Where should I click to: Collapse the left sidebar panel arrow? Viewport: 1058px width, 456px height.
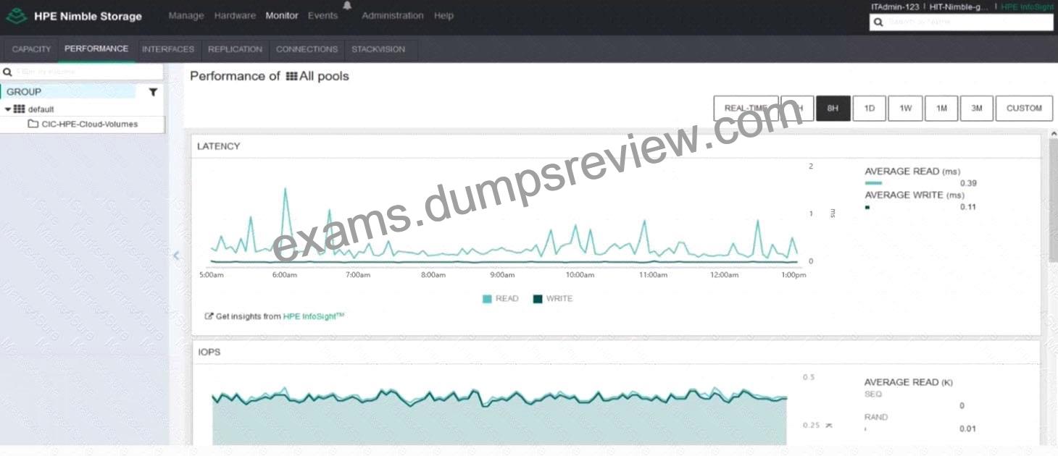click(176, 255)
